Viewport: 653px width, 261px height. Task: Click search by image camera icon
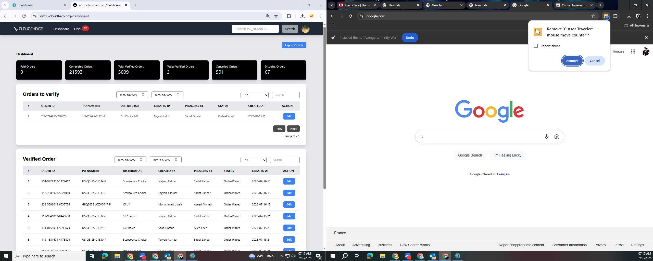pyautogui.click(x=557, y=137)
